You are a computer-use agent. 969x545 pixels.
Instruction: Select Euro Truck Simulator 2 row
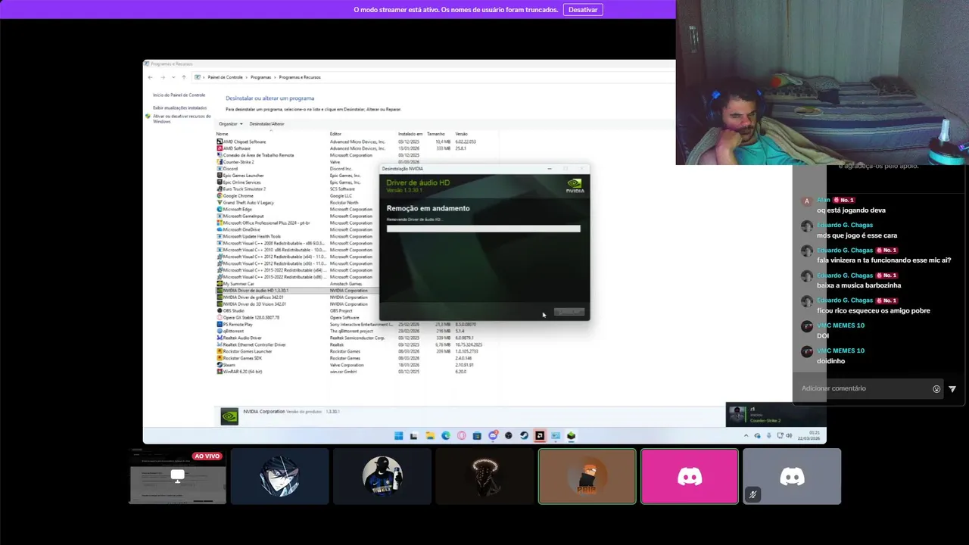297,189
